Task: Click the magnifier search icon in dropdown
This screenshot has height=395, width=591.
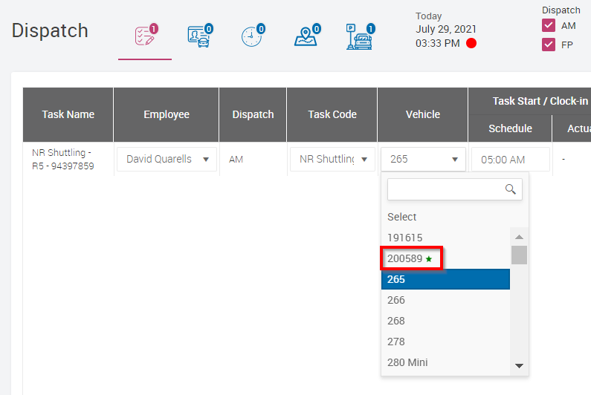Action: tap(510, 189)
